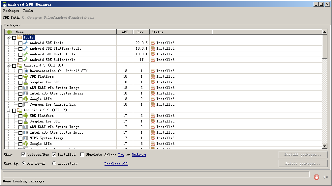Click the Status column header
The width and height of the screenshot is (332, 186).
point(181,32)
